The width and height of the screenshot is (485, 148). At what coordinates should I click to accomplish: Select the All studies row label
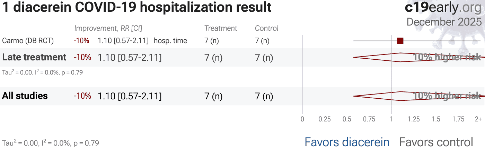coord(25,96)
